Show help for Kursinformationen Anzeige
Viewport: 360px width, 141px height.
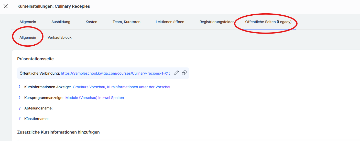20,87
